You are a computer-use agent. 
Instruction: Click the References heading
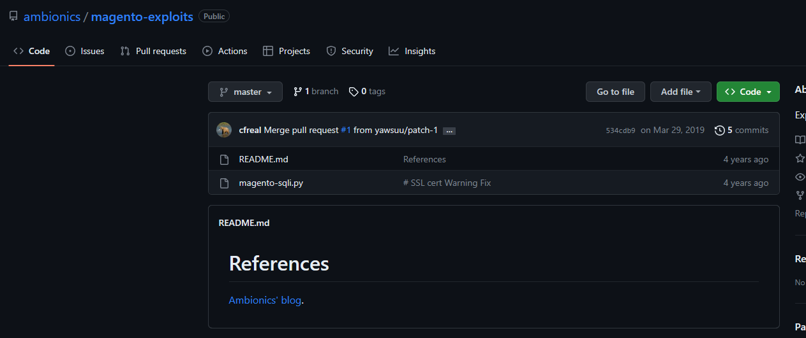point(279,264)
